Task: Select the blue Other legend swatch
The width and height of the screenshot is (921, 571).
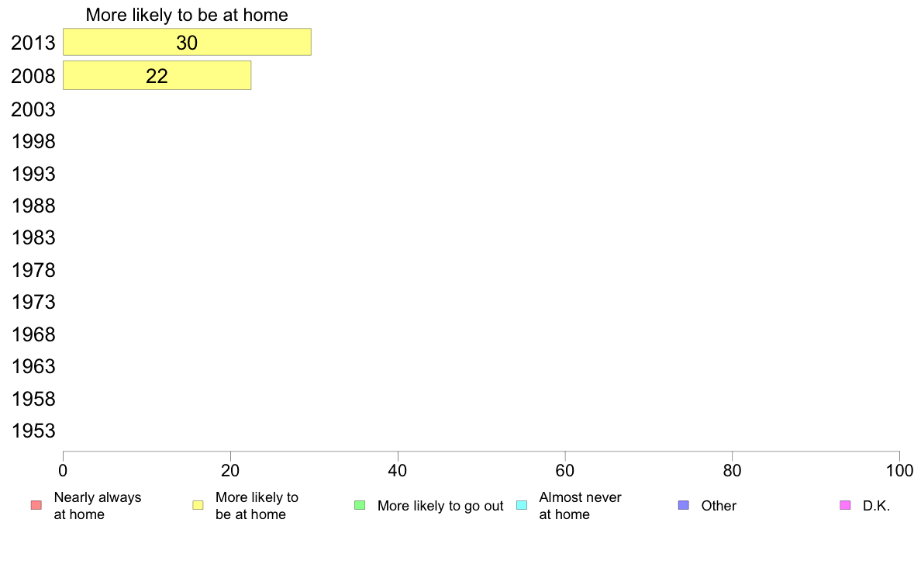Action: (684, 505)
